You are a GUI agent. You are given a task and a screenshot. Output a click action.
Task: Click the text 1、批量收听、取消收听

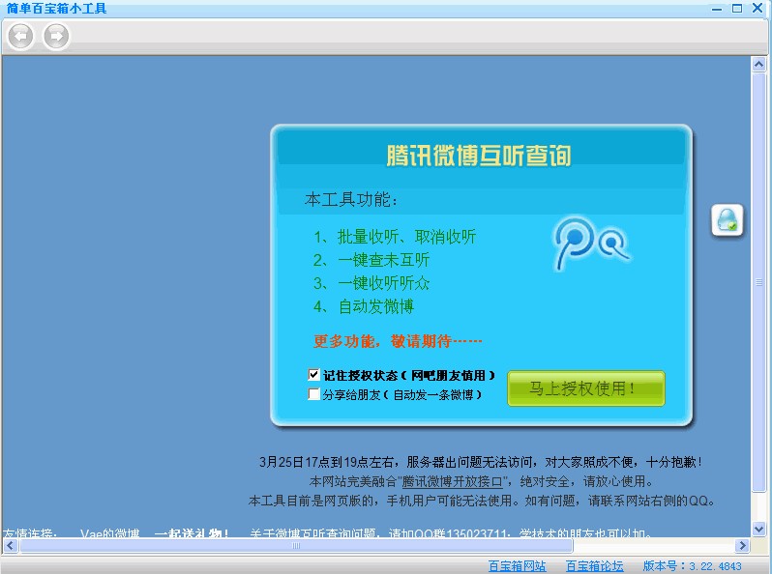(395, 237)
